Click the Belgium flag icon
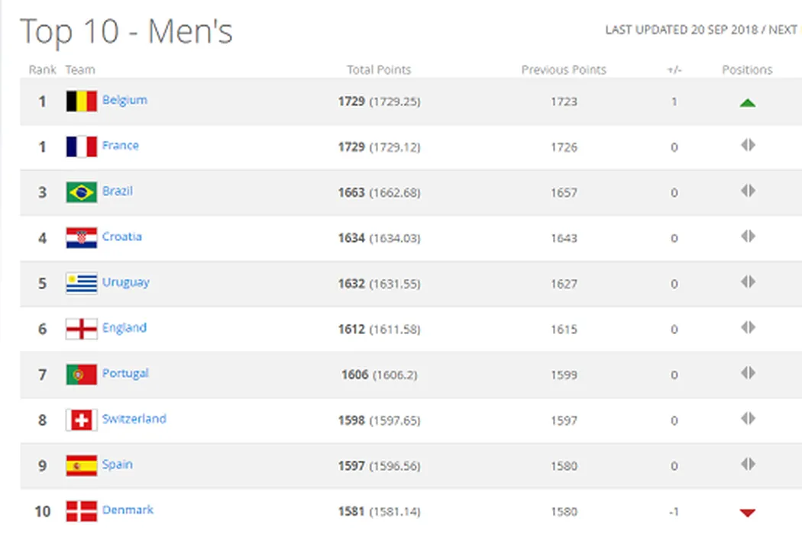 pyautogui.click(x=81, y=101)
